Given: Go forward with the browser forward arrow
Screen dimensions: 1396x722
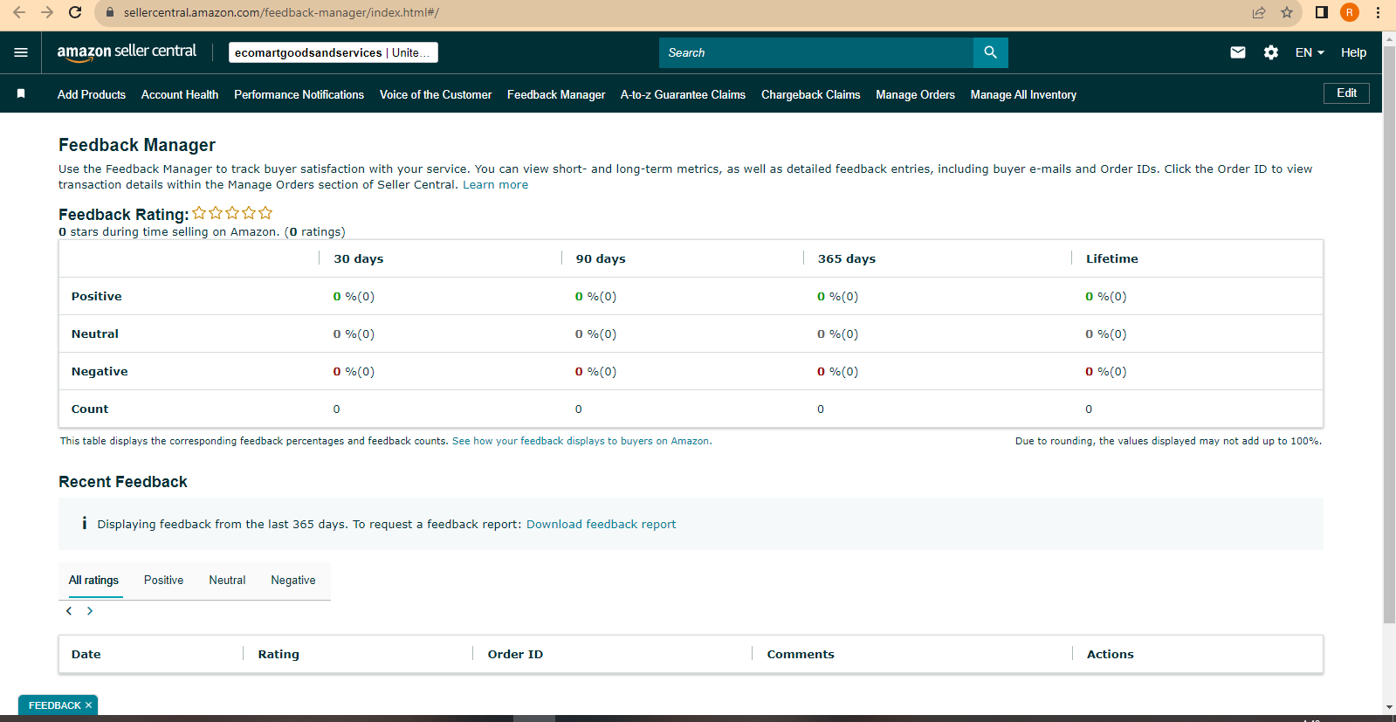Looking at the screenshot, I should coord(47,12).
